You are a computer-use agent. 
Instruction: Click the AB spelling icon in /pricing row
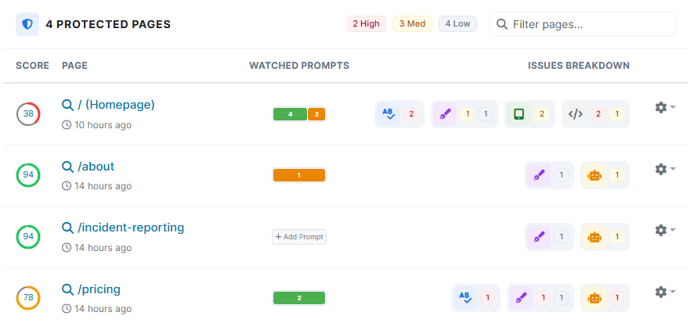click(465, 298)
